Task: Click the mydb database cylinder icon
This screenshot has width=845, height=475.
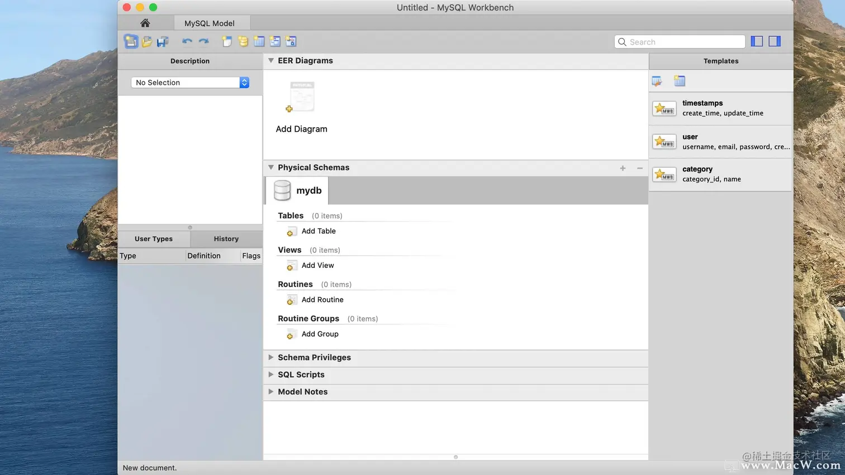Action: (282, 190)
